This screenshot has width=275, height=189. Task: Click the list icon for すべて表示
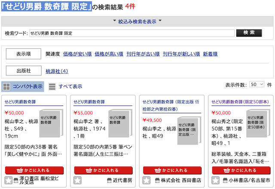pos(52,87)
